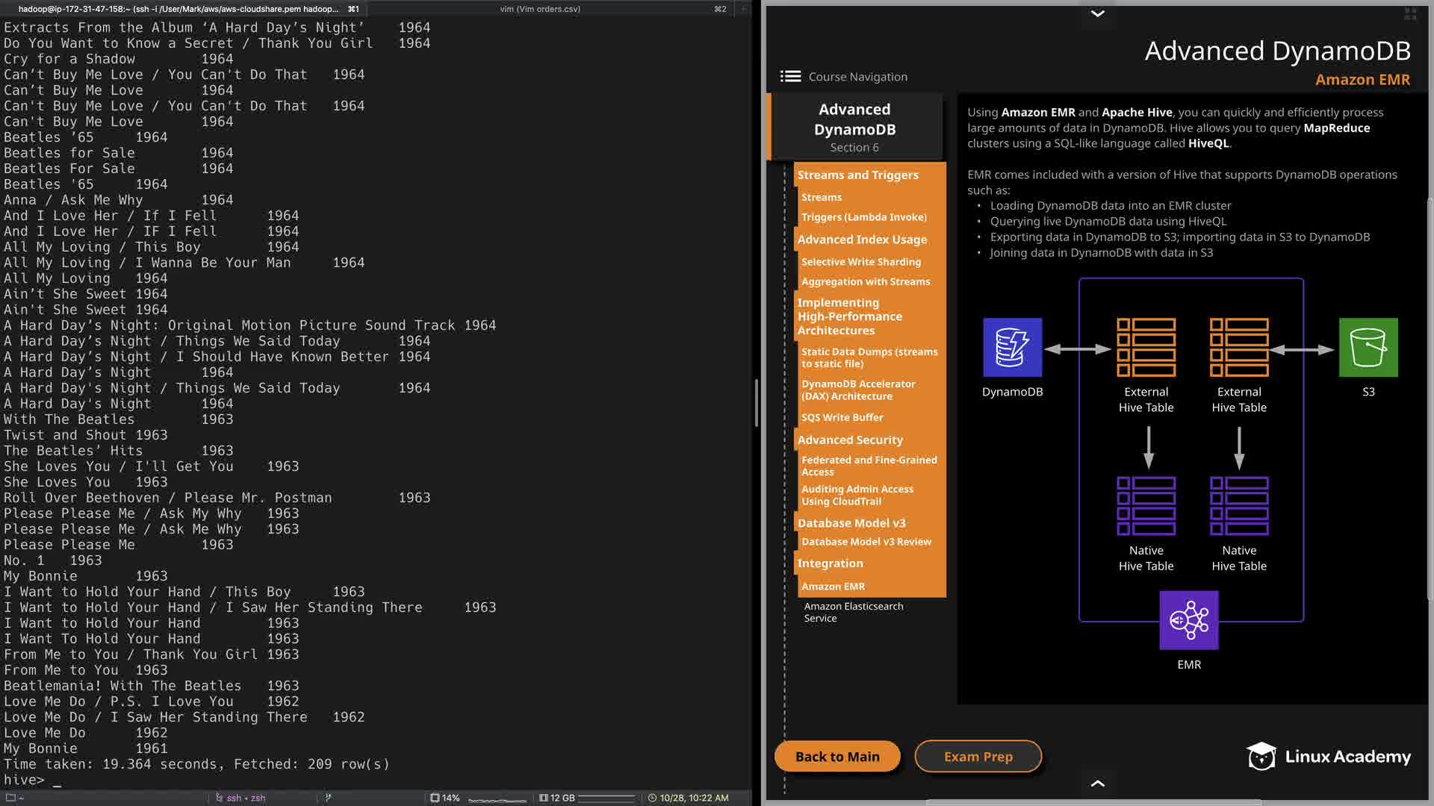Viewport: 1434px width, 806px height.
Task: Collapse panel with top chevron down arrow
Action: (x=1097, y=13)
